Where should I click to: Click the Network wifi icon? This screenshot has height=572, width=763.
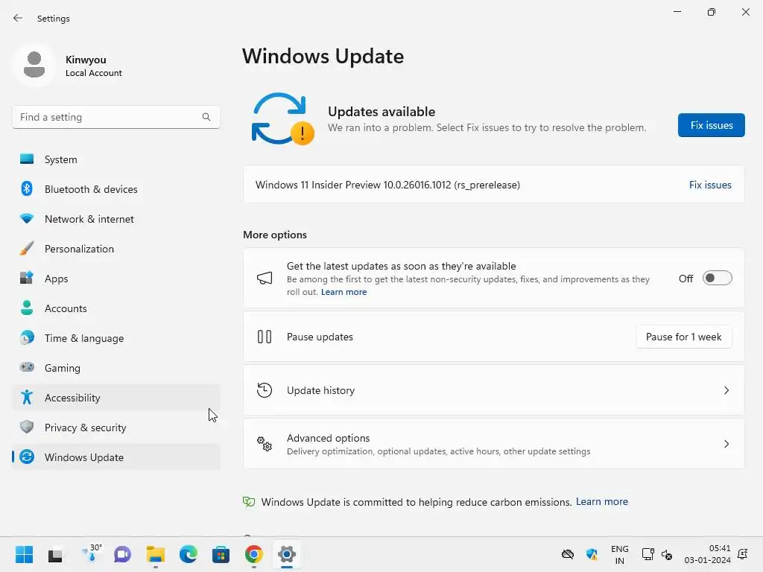(27, 219)
